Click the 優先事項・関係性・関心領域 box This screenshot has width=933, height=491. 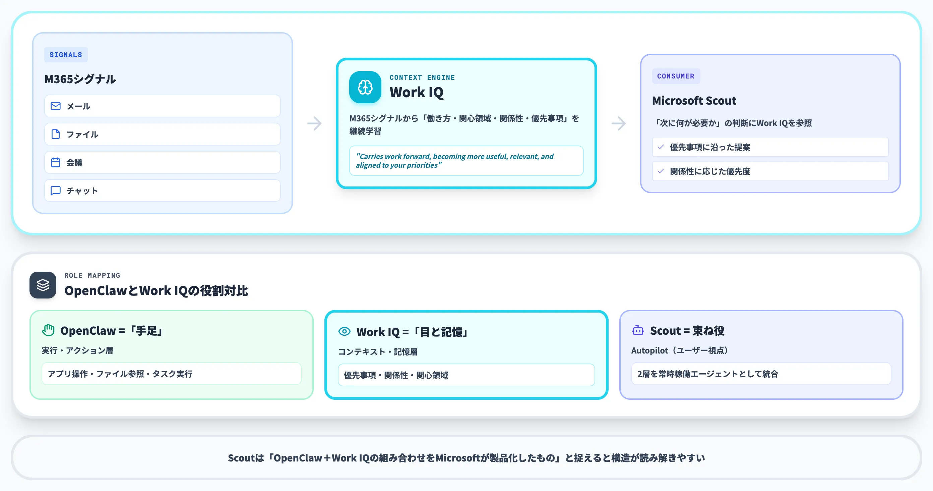click(466, 375)
